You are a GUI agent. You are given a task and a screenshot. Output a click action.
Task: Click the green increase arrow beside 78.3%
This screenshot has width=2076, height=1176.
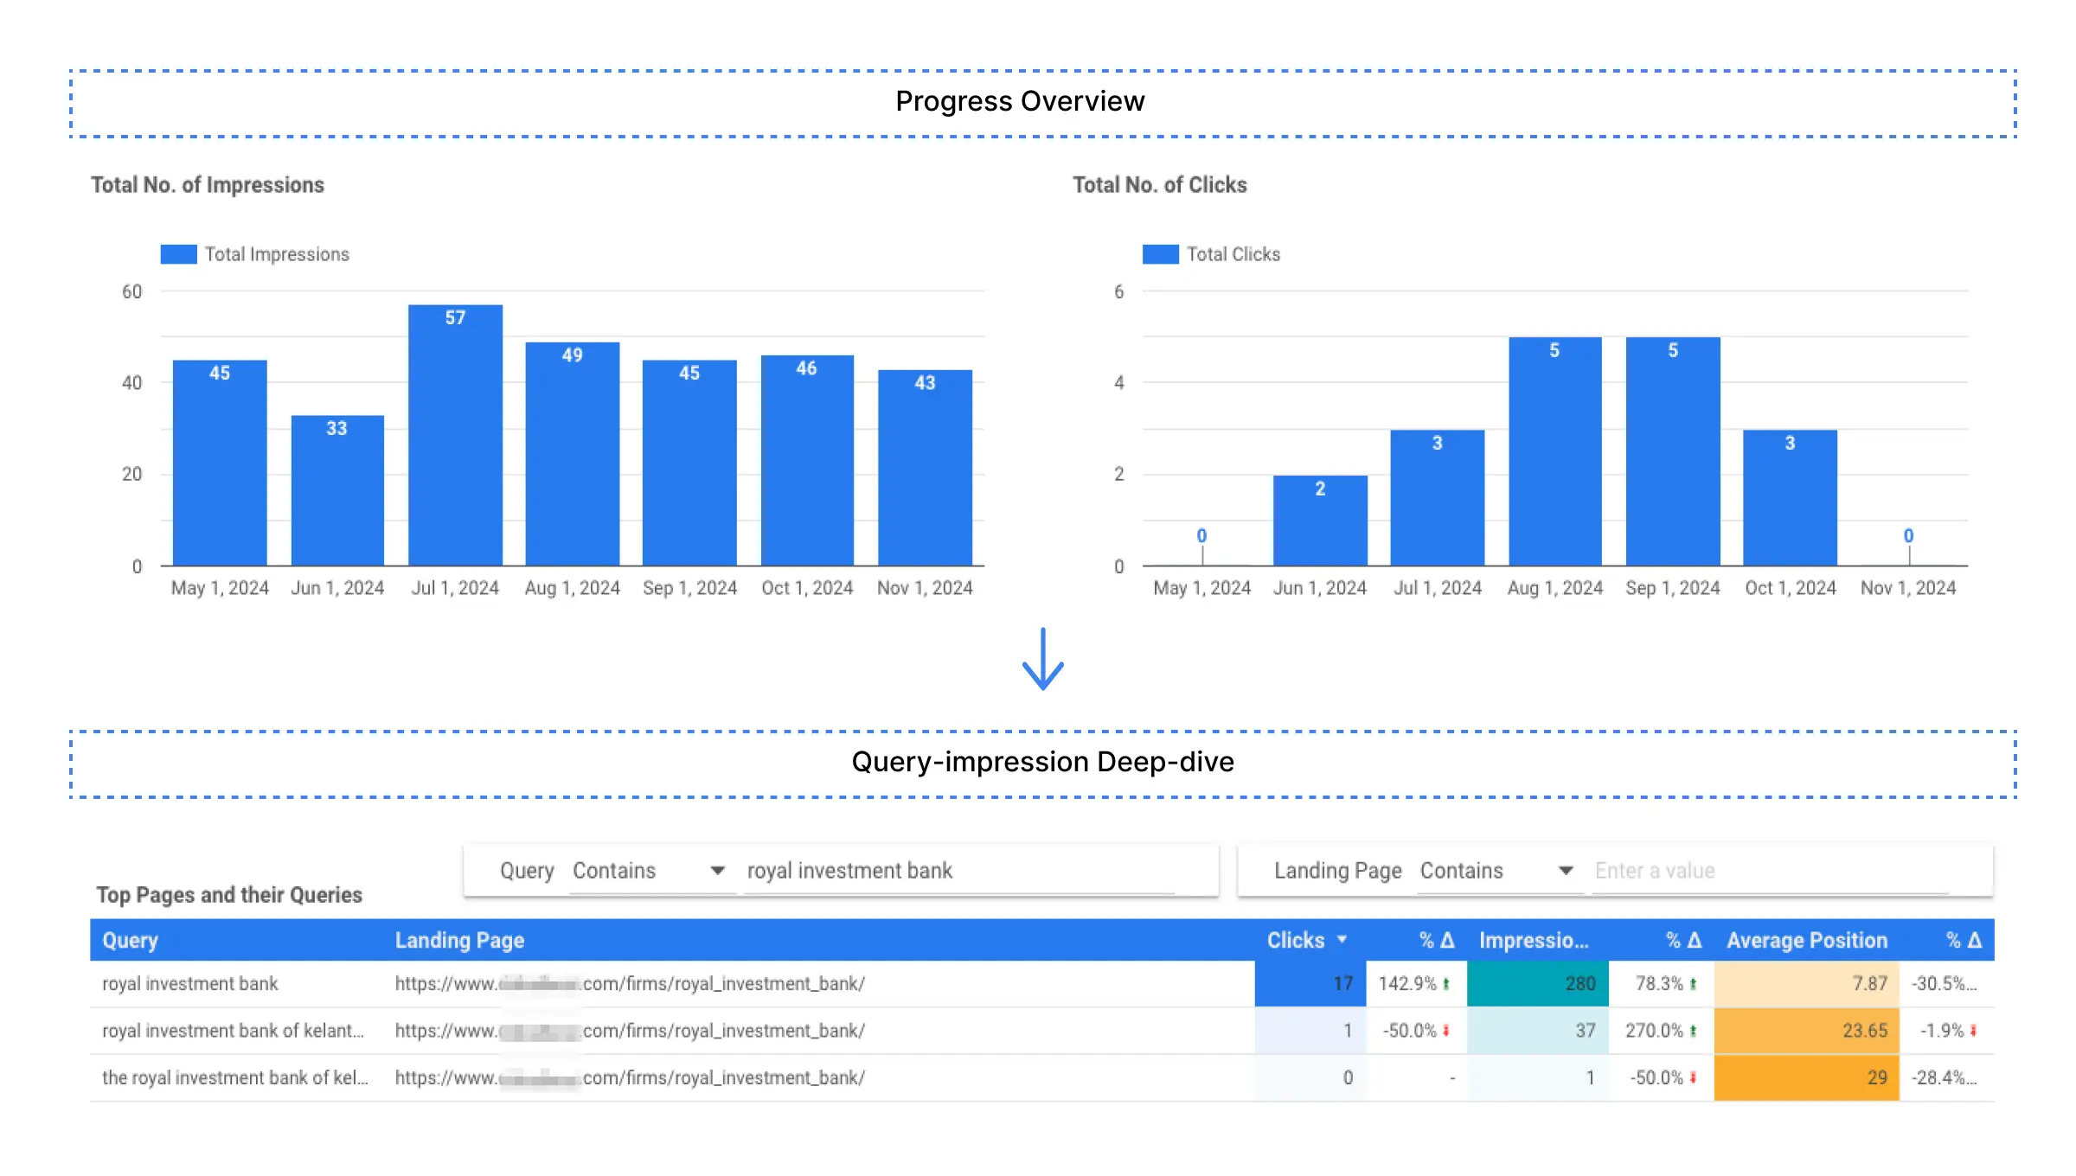[x=1693, y=984]
